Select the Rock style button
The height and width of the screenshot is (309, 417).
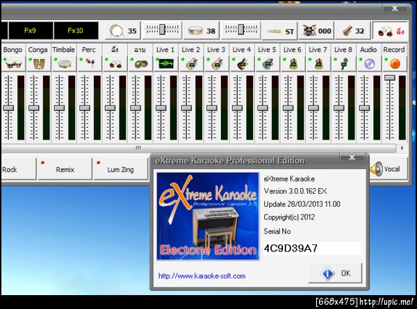point(18,169)
